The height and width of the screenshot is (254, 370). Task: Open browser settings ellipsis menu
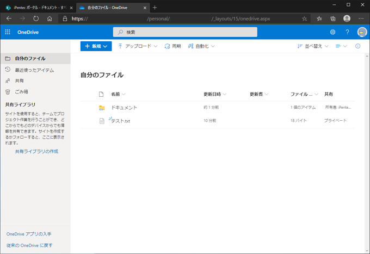[361, 18]
